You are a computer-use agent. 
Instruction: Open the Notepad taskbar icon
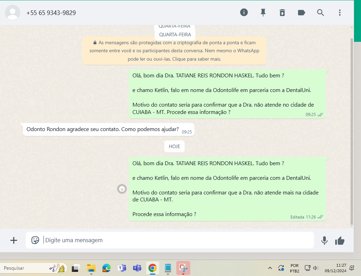click(168, 268)
